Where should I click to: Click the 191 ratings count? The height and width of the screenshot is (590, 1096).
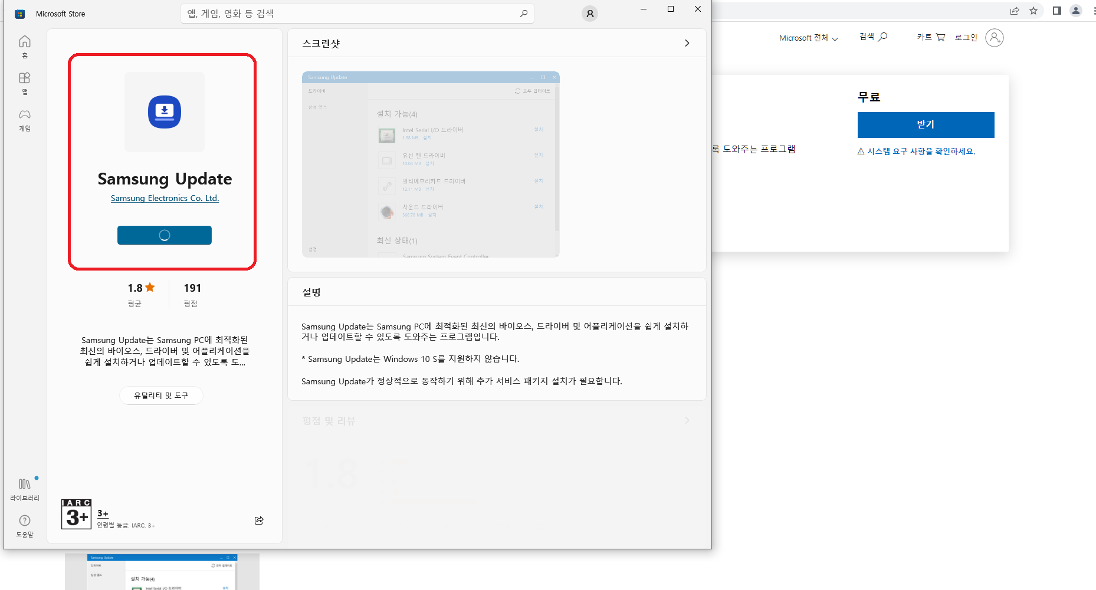click(x=192, y=288)
